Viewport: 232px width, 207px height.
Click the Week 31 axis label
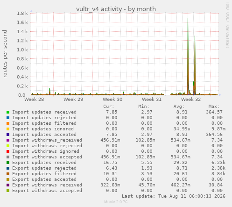[x=152, y=100]
